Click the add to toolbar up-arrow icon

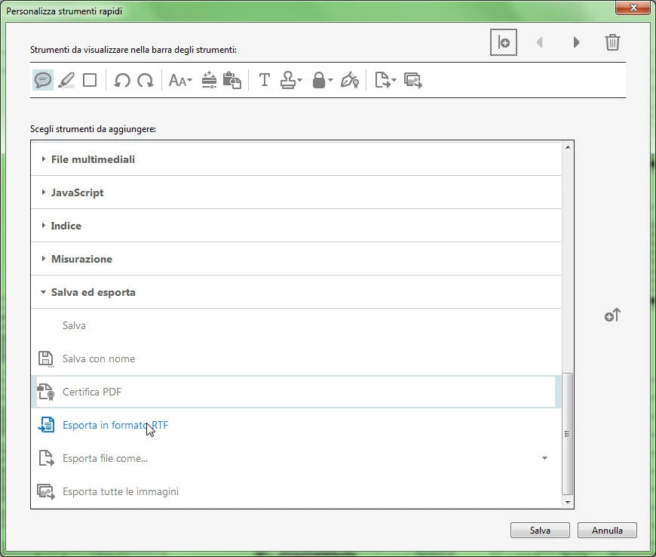pos(612,315)
